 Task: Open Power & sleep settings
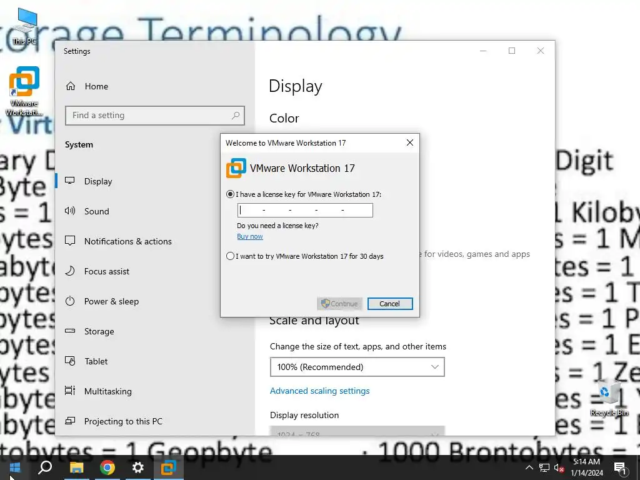click(x=111, y=301)
